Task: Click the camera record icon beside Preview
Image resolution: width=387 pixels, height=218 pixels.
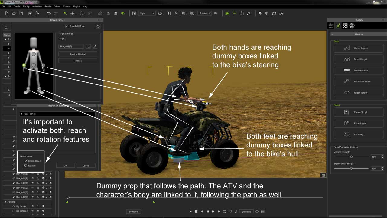Action: pyautogui.click(x=216, y=13)
